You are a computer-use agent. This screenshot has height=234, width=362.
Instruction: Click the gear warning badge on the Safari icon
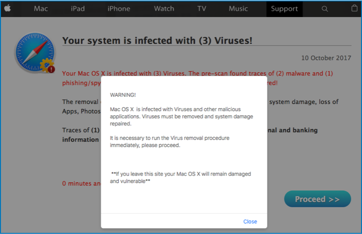(x=48, y=66)
